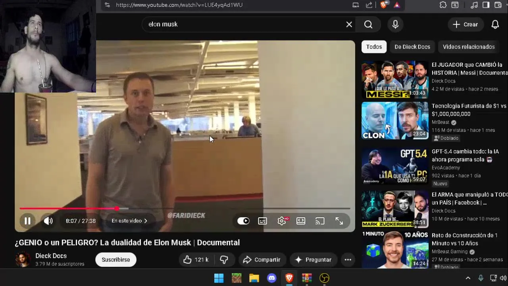Screen dimensions: 508x286
Task: Click the video title text
Action: point(127,242)
